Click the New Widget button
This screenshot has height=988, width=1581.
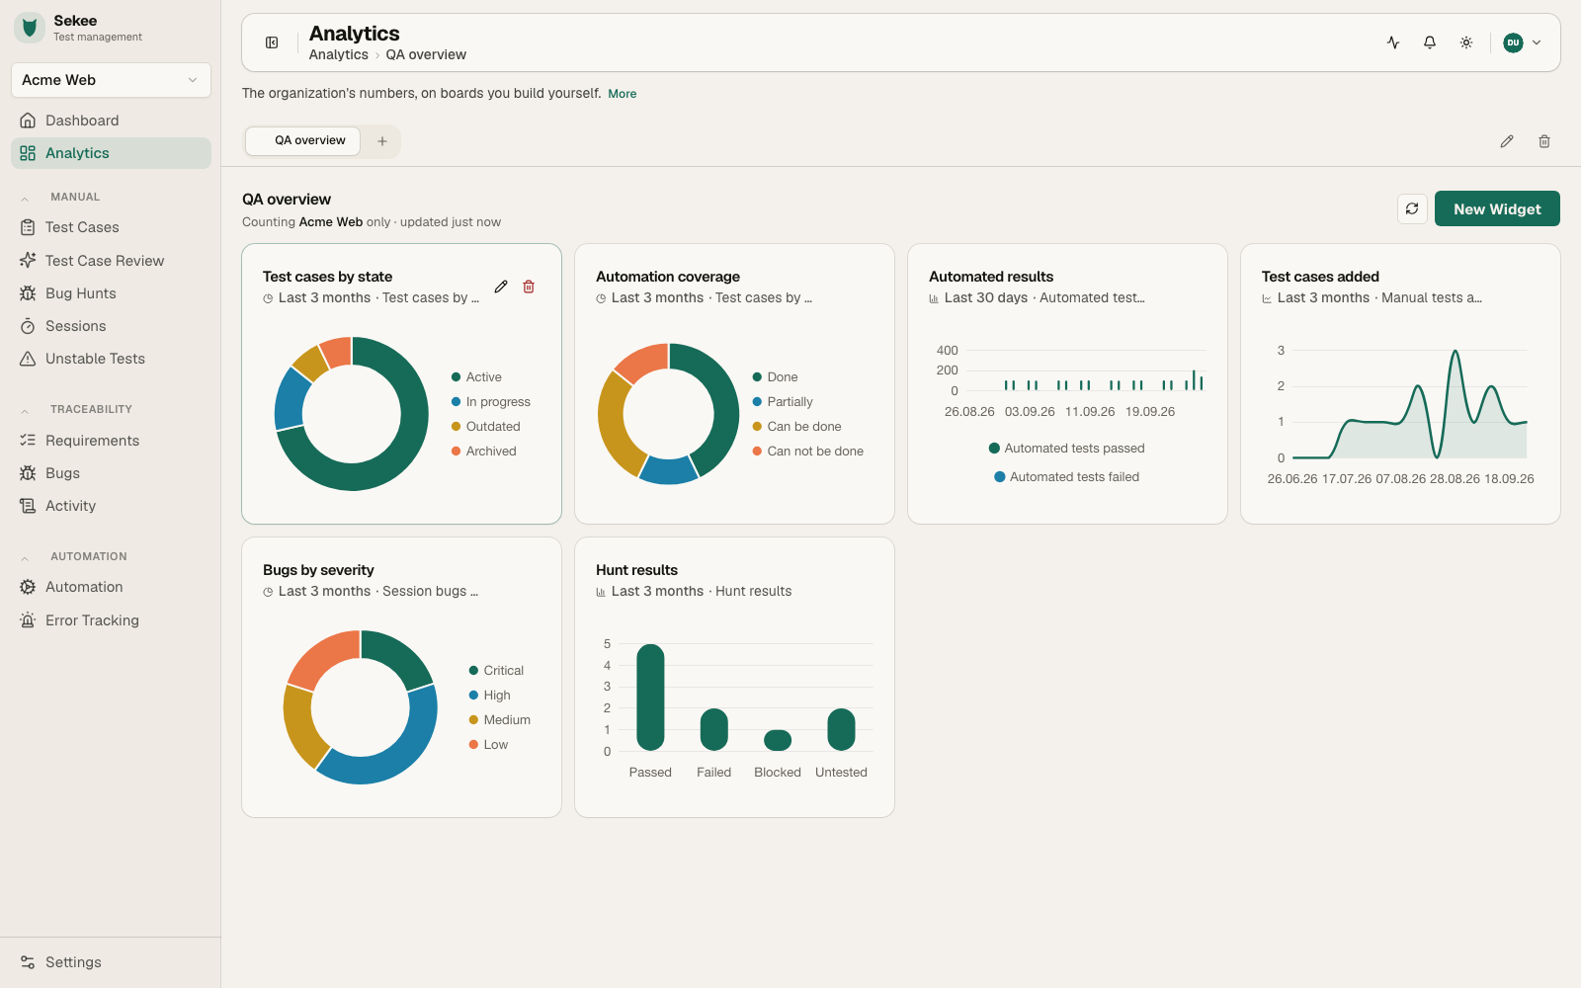click(1497, 208)
